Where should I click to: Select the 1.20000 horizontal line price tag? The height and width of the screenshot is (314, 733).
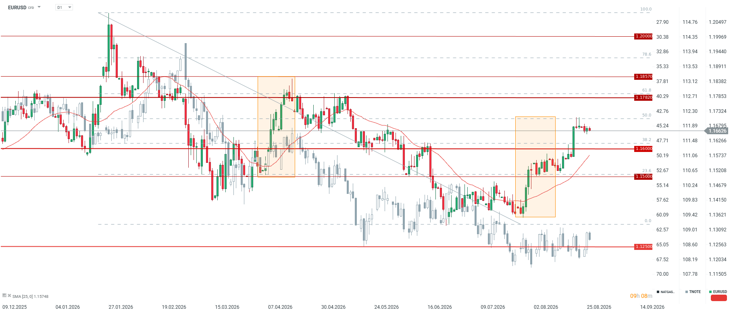click(x=643, y=36)
